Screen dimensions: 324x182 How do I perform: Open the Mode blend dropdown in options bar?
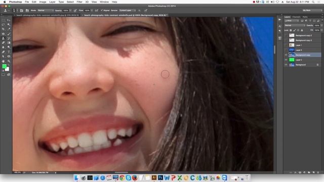[46, 10]
